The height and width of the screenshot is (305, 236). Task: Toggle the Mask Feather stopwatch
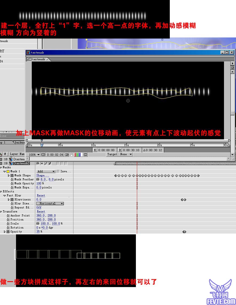click(12, 180)
